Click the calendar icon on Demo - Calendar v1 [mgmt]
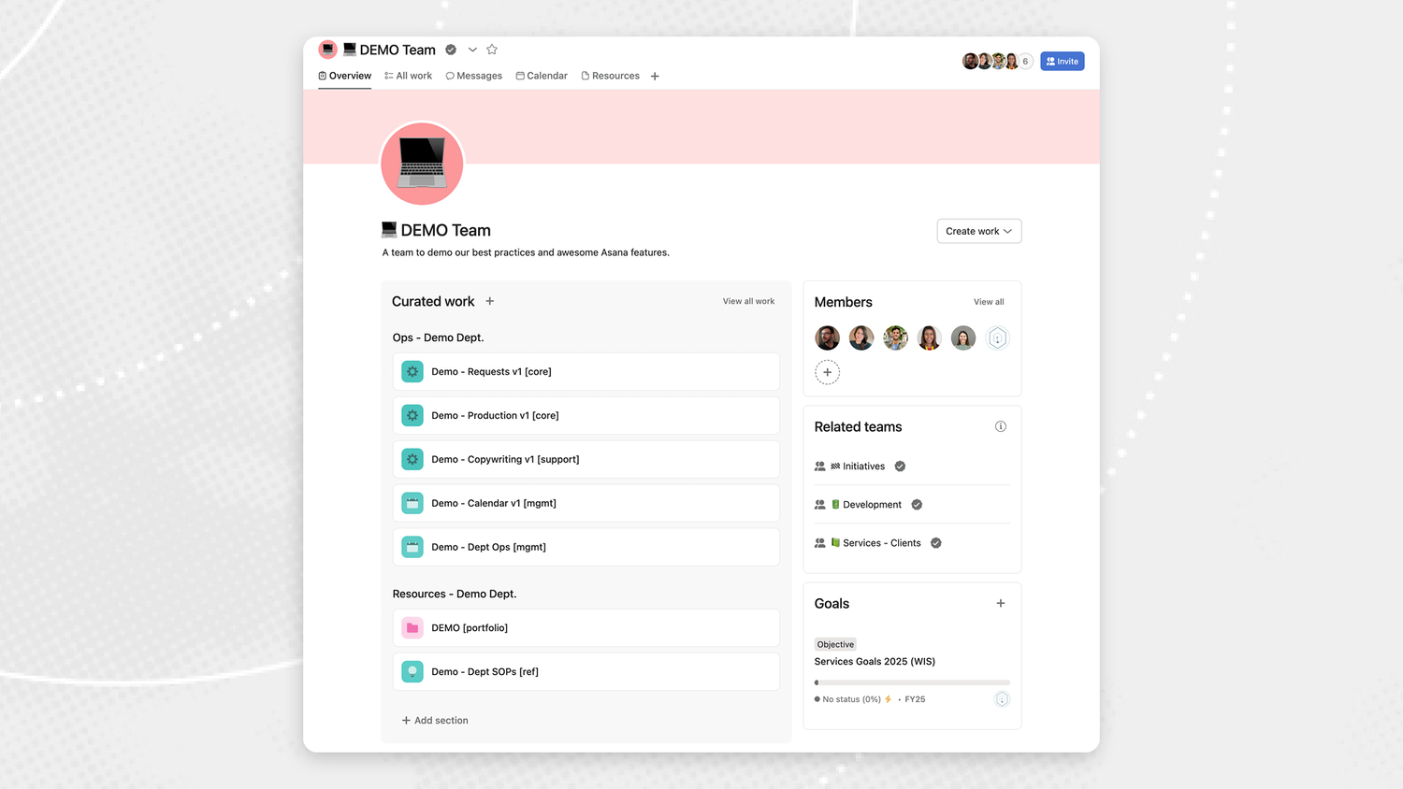The image size is (1403, 789). [412, 503]
